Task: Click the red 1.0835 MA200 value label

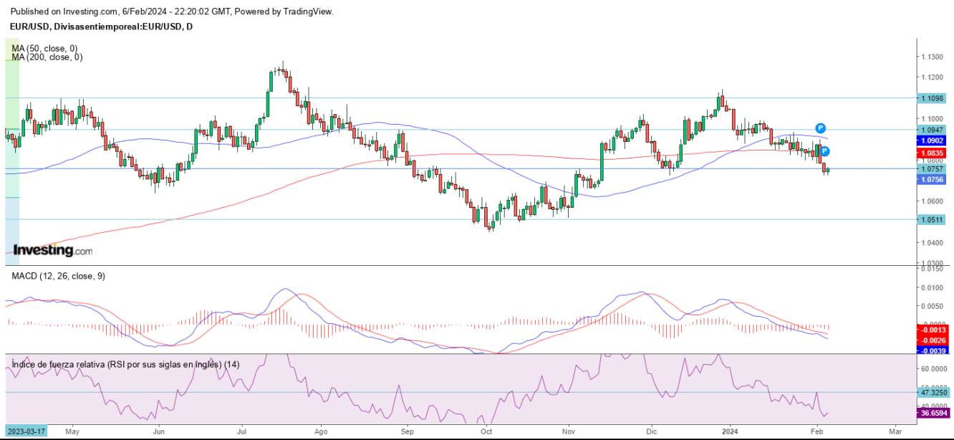Action: tap(931, 153)
